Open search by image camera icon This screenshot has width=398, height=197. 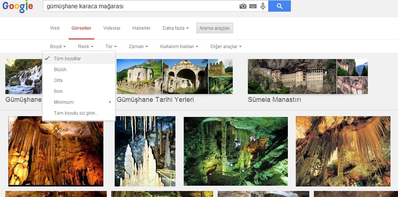click(243, 6)
